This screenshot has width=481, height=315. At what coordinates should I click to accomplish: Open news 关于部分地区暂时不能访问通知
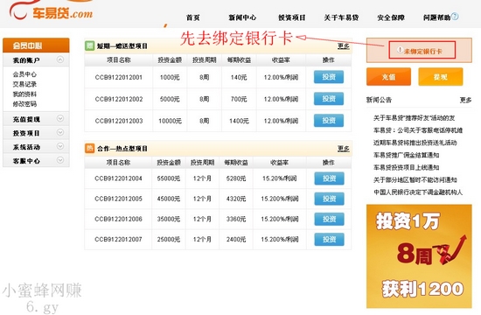(415, 179)
